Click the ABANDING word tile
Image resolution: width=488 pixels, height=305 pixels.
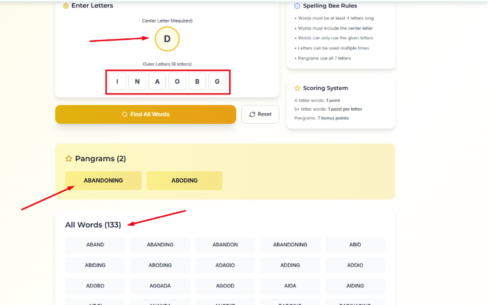pyautogui.click(x=160, y=245)
